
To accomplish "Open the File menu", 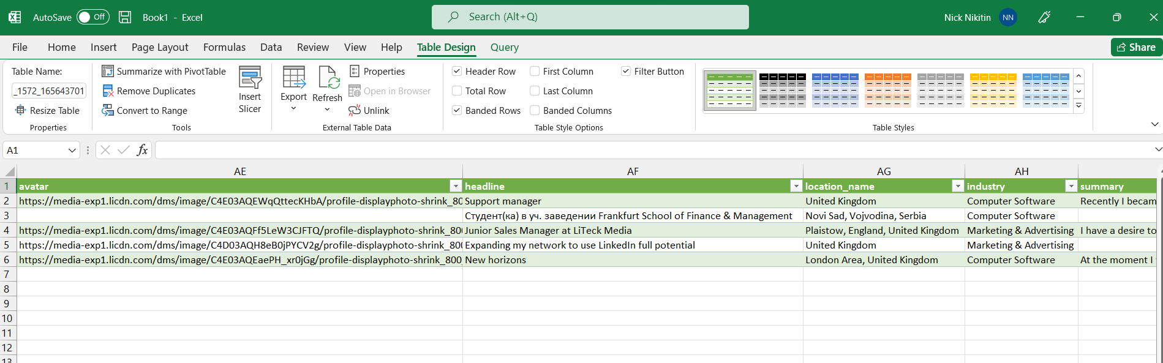I will (20, 47).
